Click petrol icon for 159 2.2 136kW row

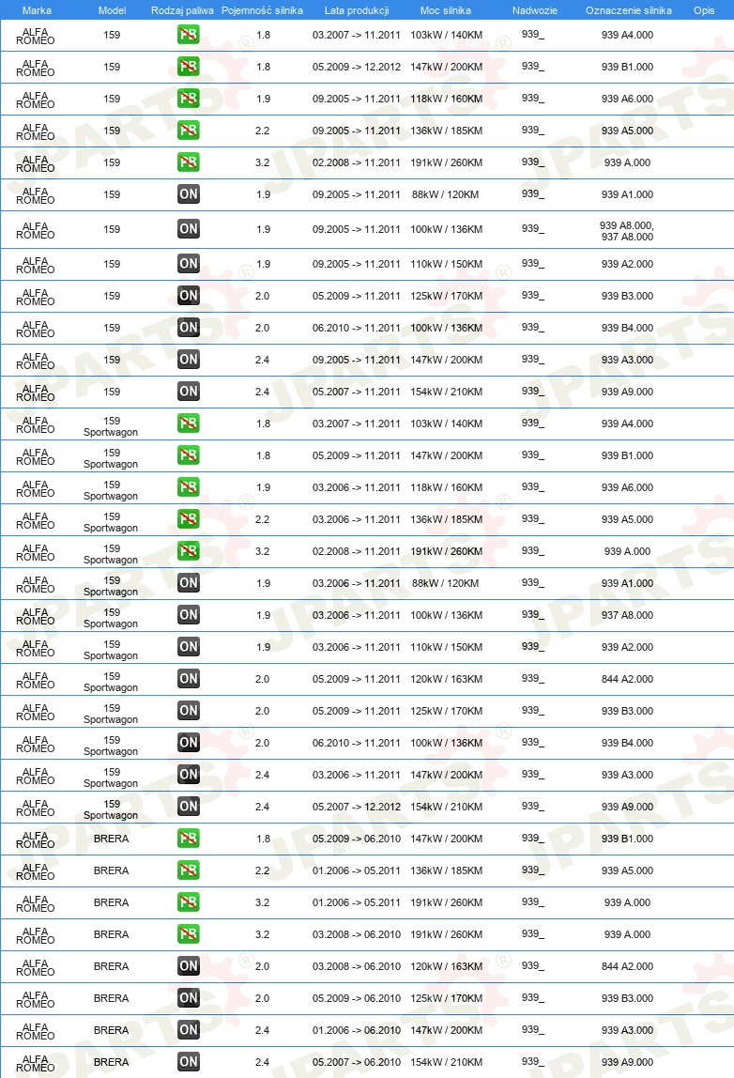click(189, 131)
